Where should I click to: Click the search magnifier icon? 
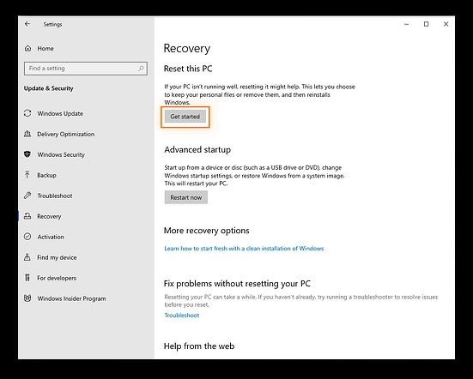[x=141, y=69]
